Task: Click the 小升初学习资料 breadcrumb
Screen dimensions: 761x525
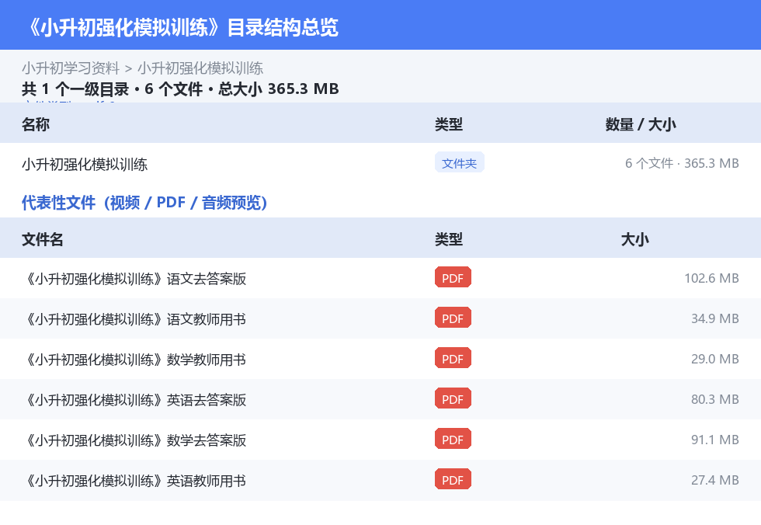Action: [x=71, y=68]
